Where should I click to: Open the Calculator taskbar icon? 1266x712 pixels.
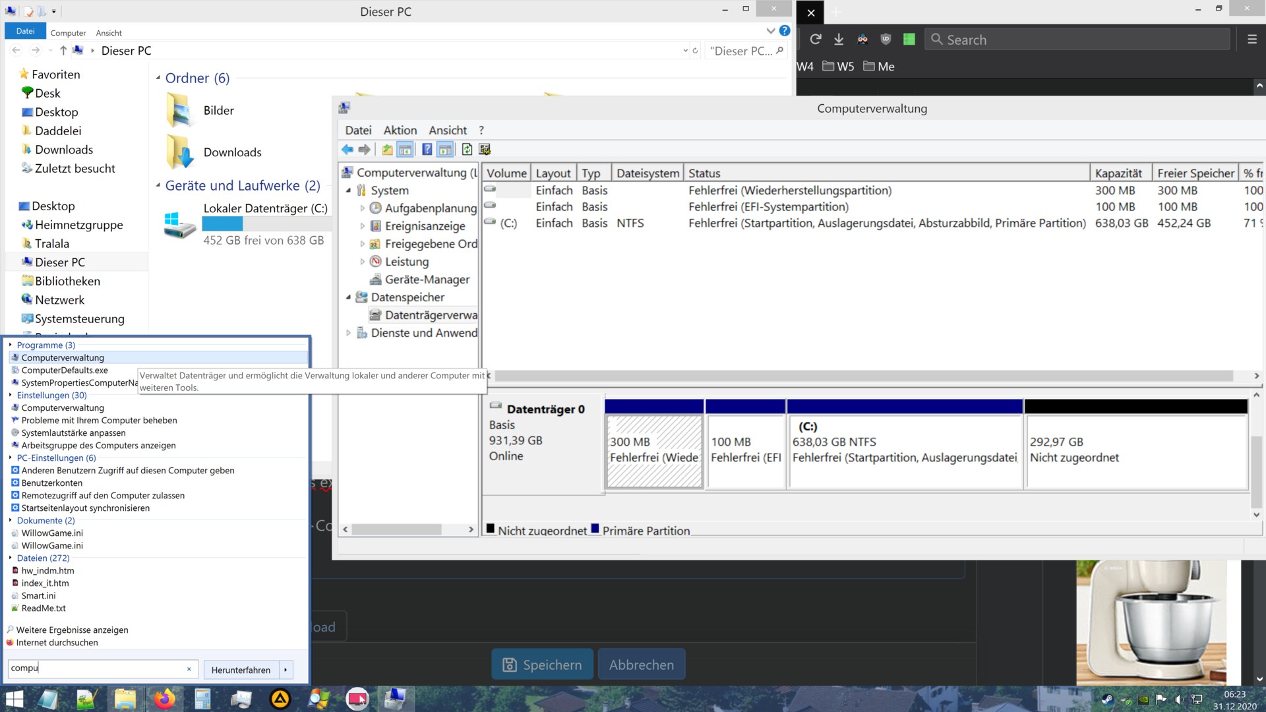click(x=202, y=699)
